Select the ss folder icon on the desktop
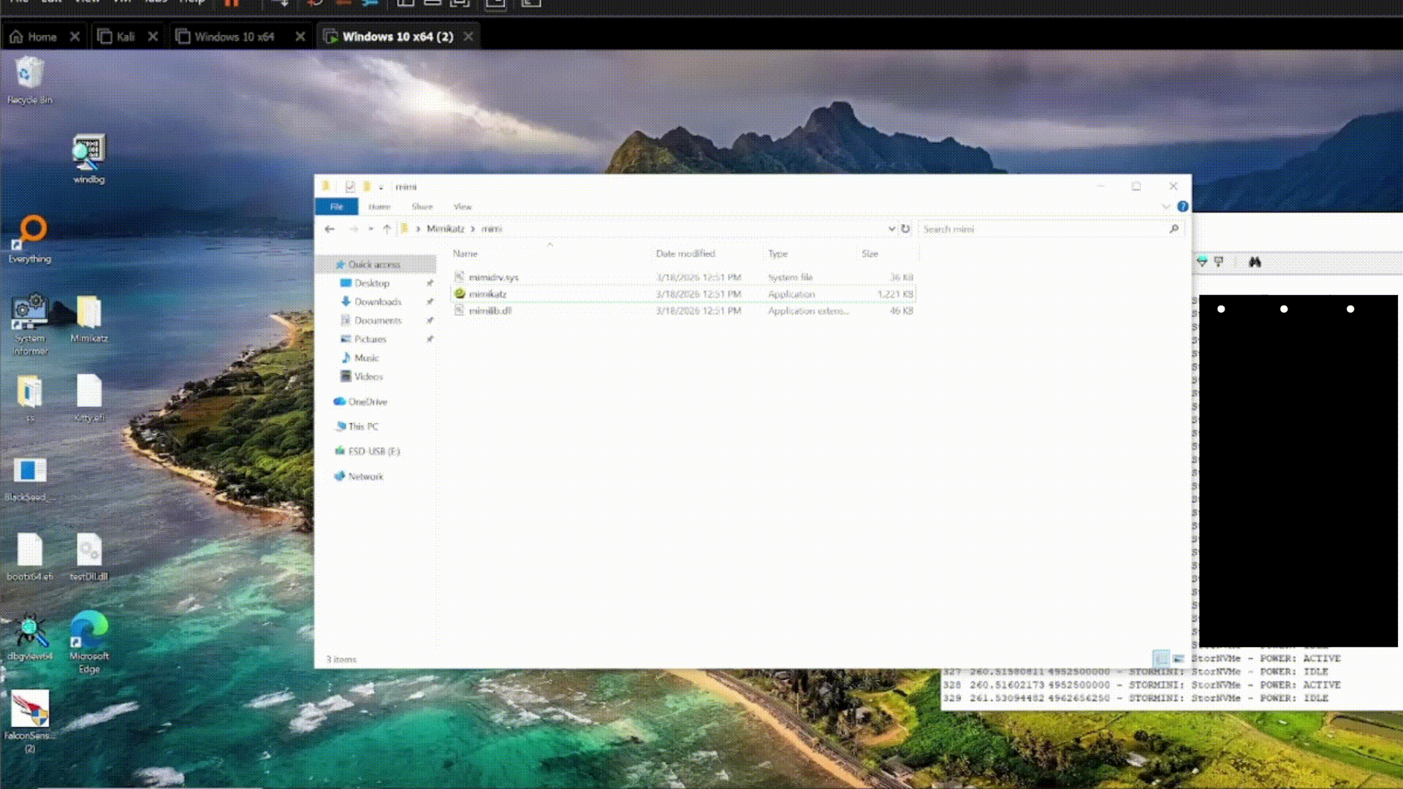Screen dimensions: 1403x789 [x=30, y=398]
